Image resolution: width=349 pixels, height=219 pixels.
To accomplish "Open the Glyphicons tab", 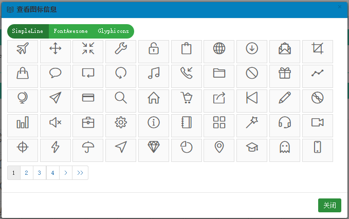I will pyautogui.click(x=113, y=31).
